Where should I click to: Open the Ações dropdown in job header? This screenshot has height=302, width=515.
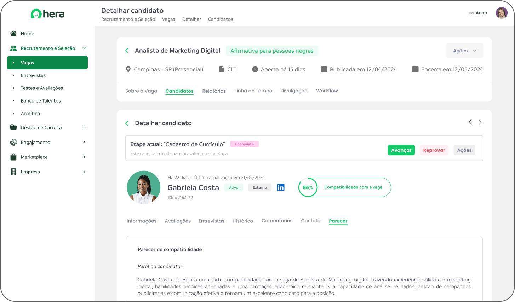[465, 51]
